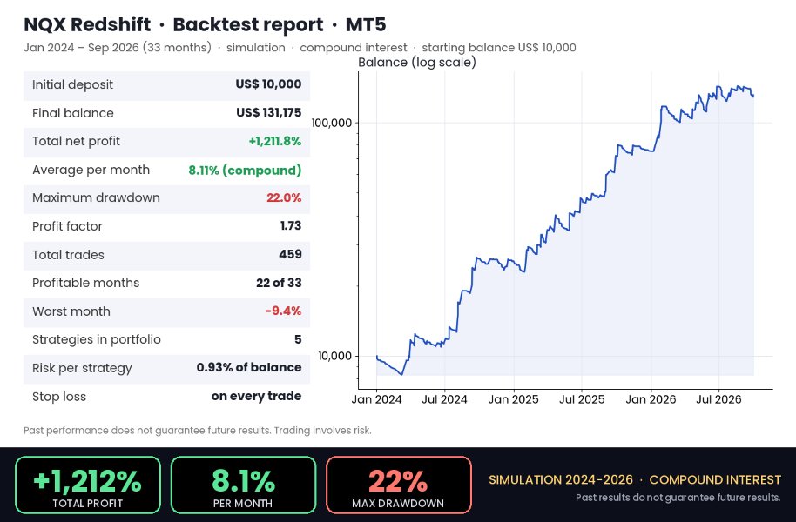Click the Jan 2025 label on chart axis
The image size is (796, 522).
[x=513, y=399]
